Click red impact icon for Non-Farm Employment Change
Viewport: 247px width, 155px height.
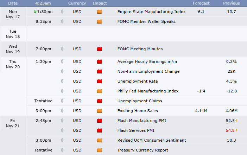(100, 71)
